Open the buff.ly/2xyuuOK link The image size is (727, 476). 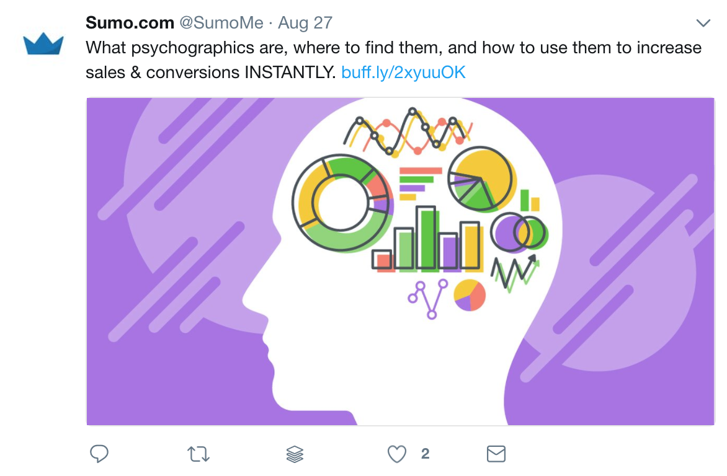pos(403,73)
